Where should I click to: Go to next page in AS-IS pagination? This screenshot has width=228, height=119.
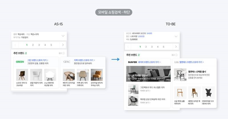[63, 45]
